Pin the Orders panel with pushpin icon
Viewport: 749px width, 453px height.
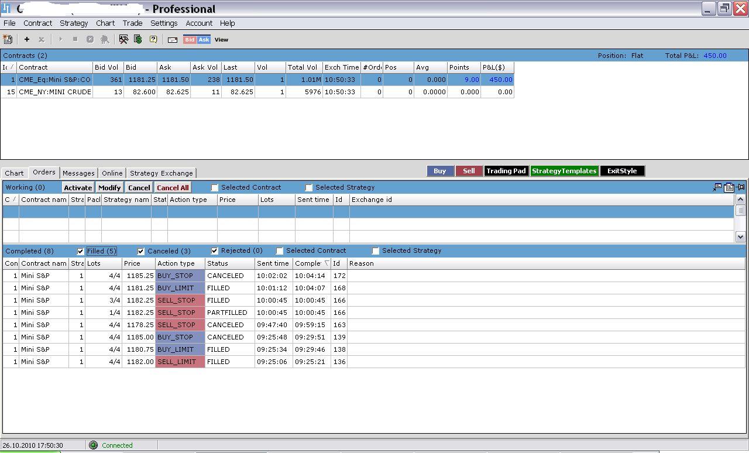pyautogui.click(x=741, y=187)
